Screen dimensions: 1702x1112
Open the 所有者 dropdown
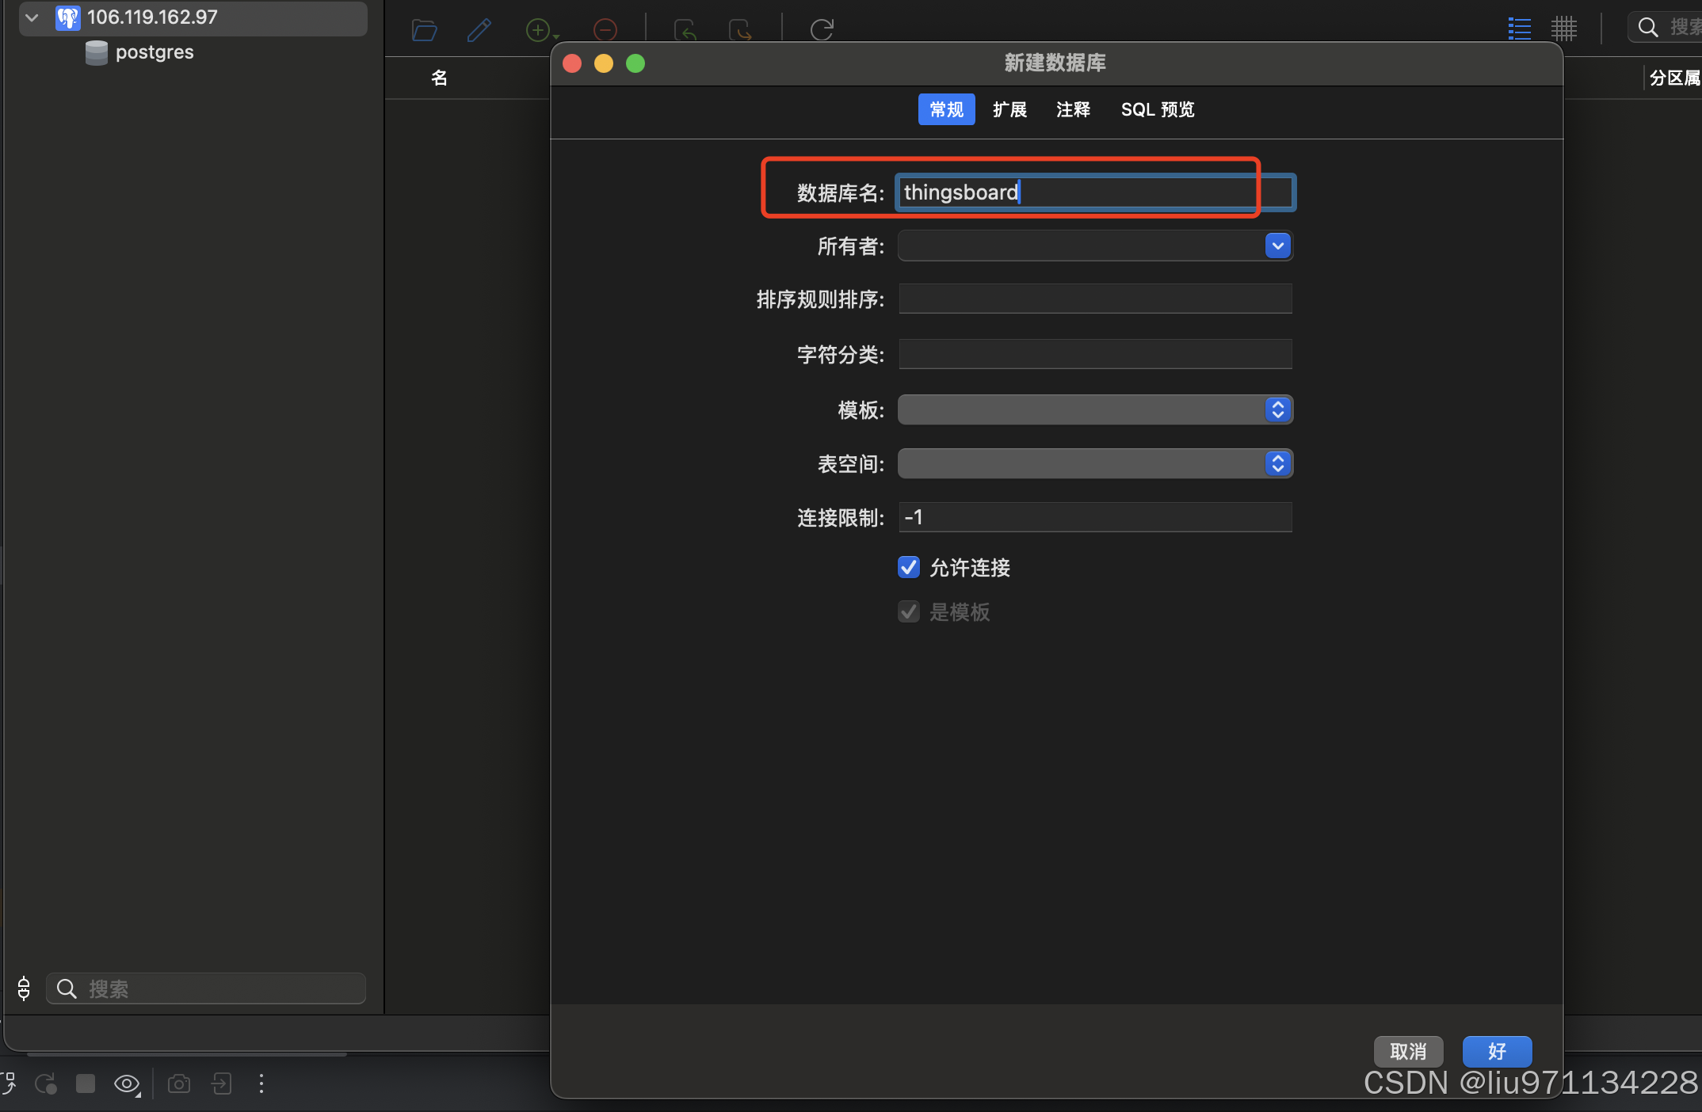tap(1276, 246)
